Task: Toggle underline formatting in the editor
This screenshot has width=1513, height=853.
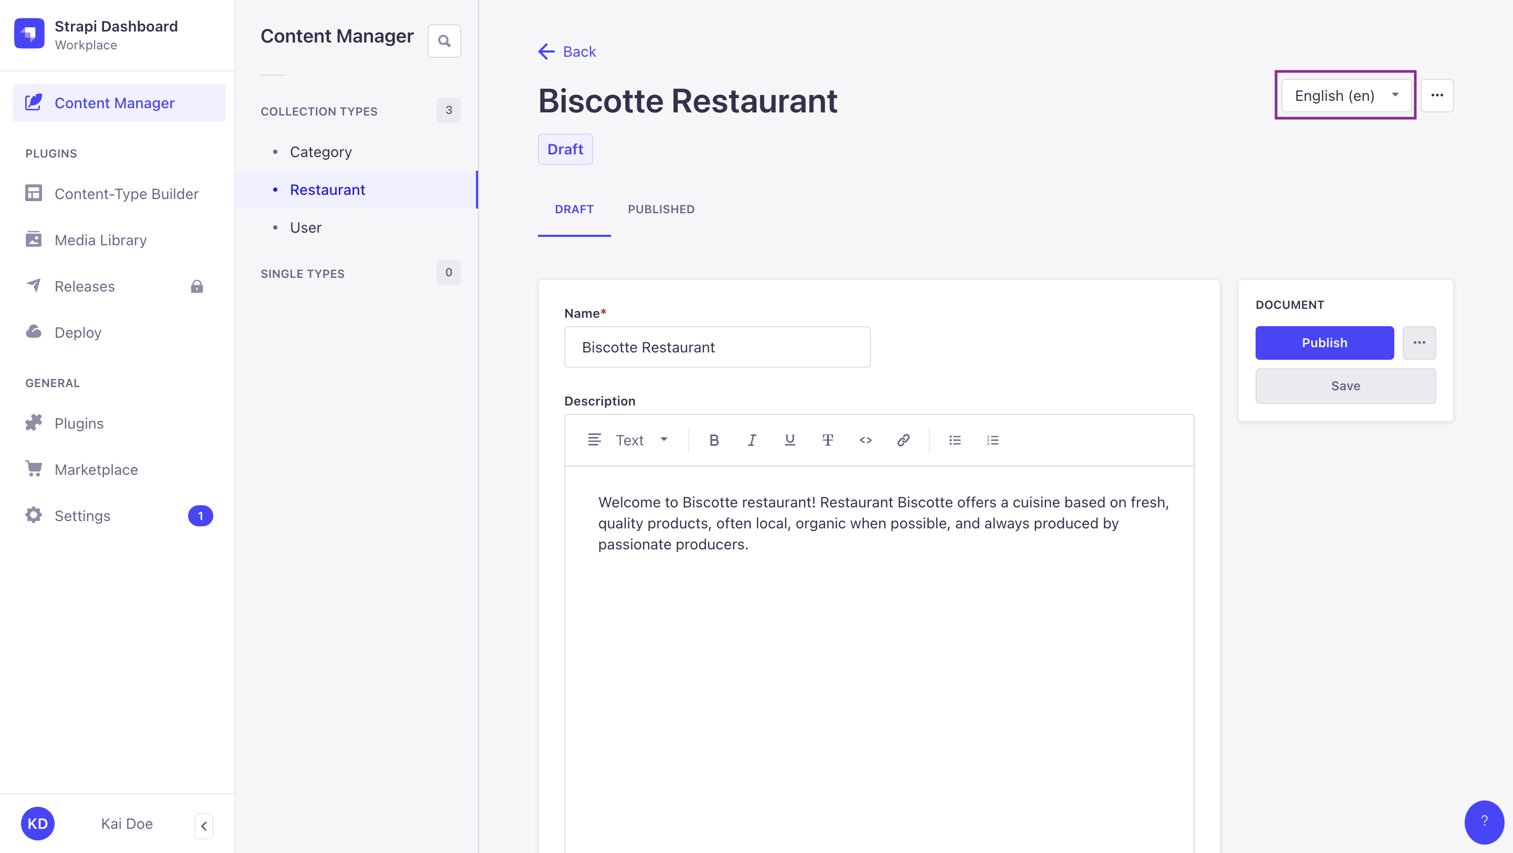Action: (x=790, y=440)
